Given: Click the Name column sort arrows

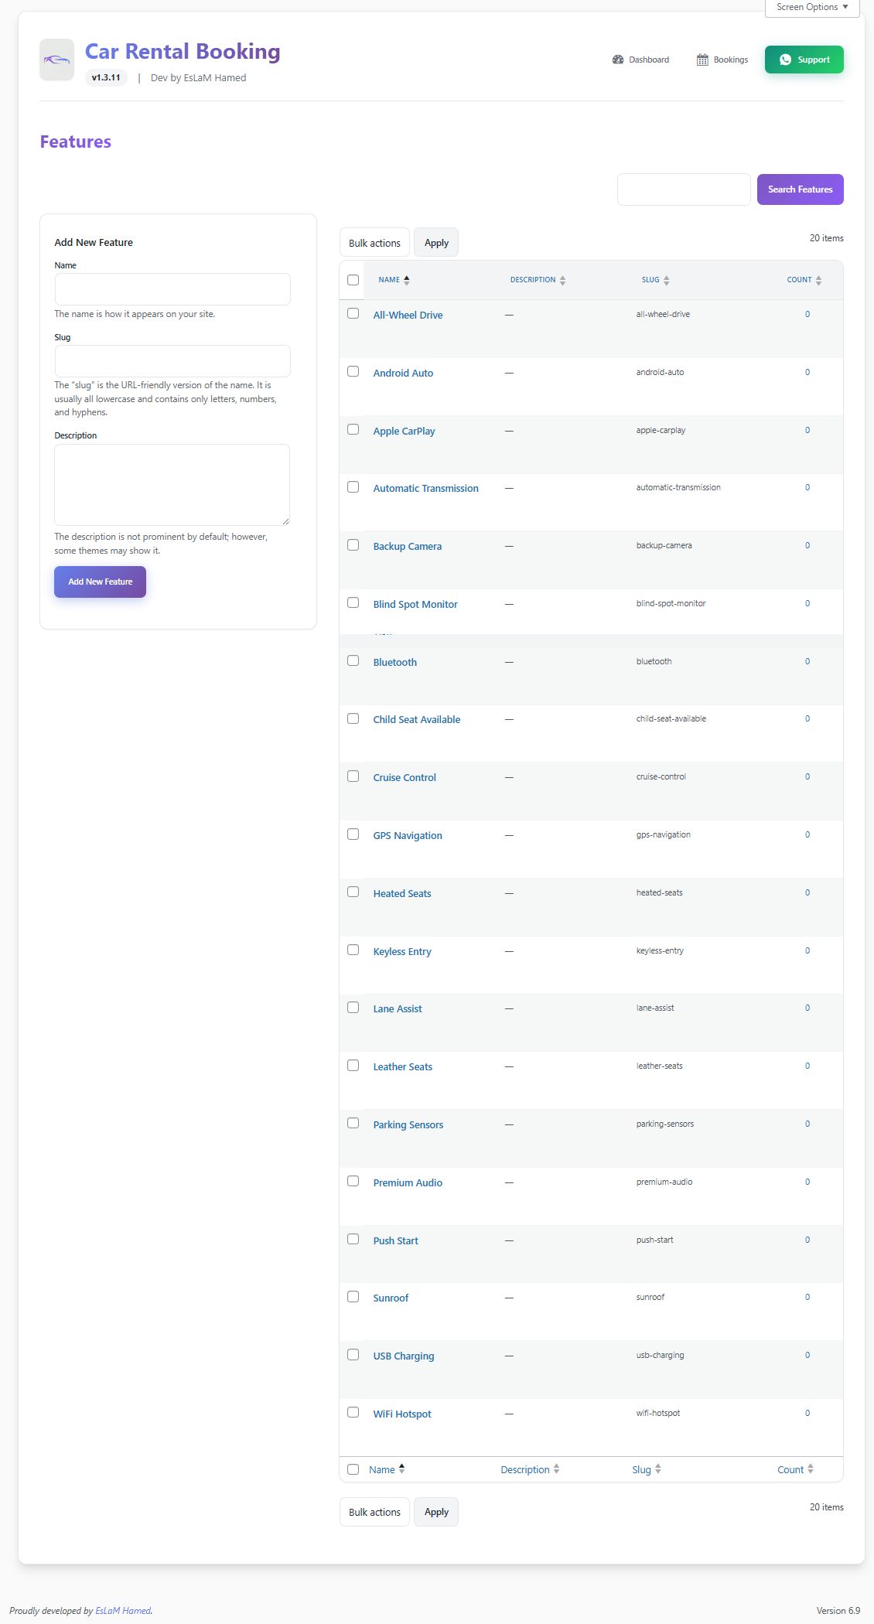Looking at the screenshot, I should click(407, 280).
